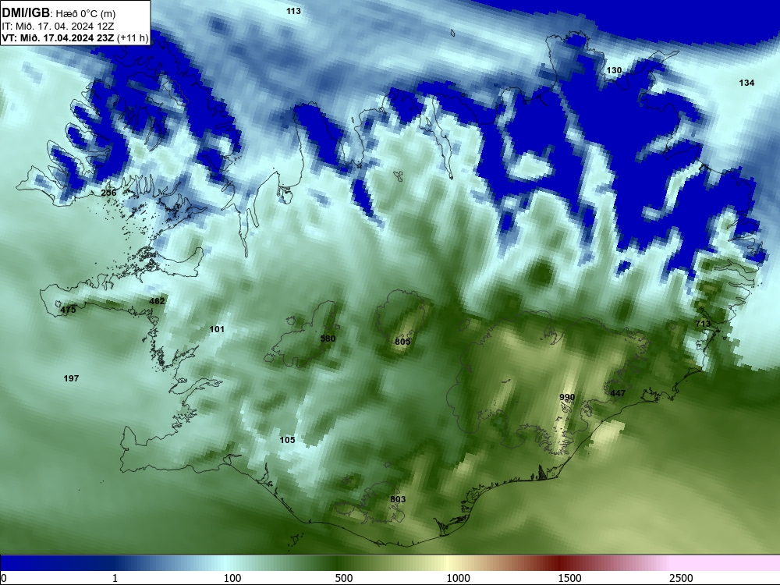Select the VT 23Z (+11 h) valid time line
This screenshot has height=585, width=780.
(75, 37)
